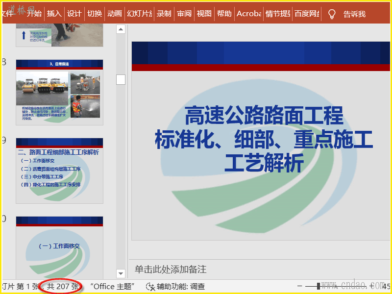Screen dimensions: 392x294
Task: Click the thumbnail pane scroll-up arrow
Action: click(x=121, y=29)
